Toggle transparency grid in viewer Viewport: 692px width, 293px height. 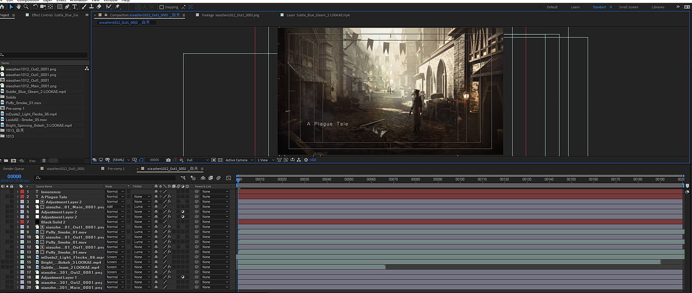220,160
